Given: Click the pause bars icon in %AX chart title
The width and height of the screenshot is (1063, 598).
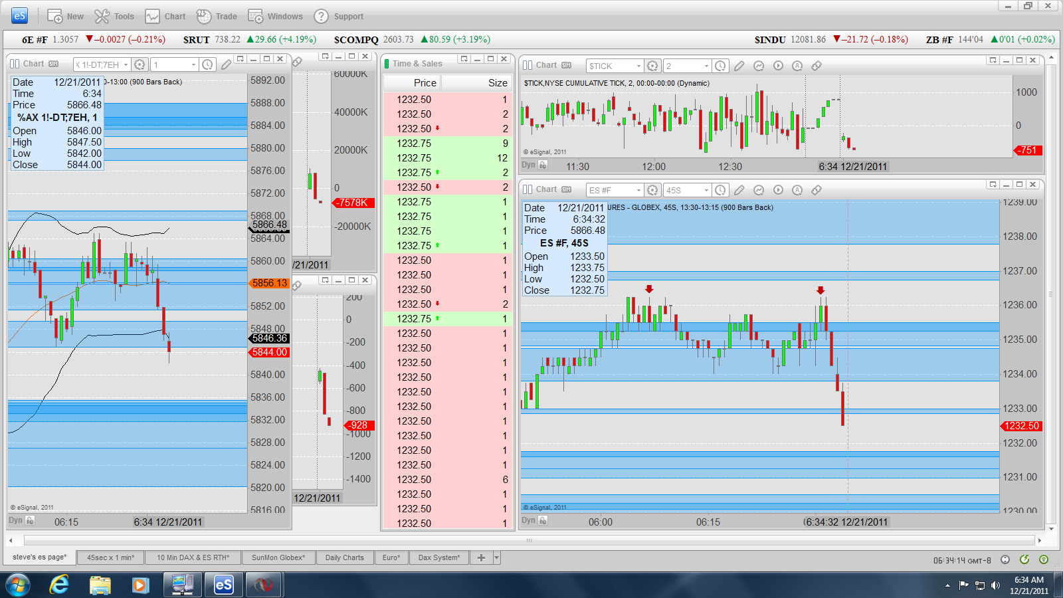Looking at the screenshot, I should point(15,64).
